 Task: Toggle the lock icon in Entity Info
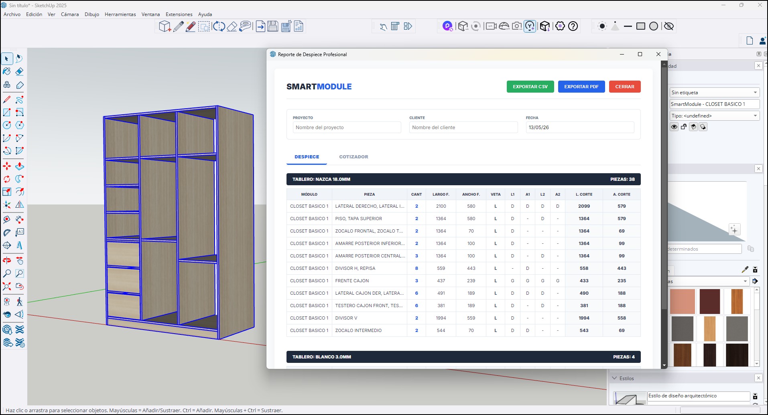[x=684, y=127]
